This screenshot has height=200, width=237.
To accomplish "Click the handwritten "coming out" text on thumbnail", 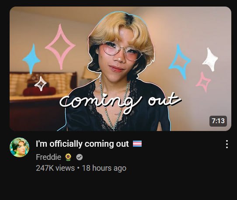I will [x=120, y=102].
